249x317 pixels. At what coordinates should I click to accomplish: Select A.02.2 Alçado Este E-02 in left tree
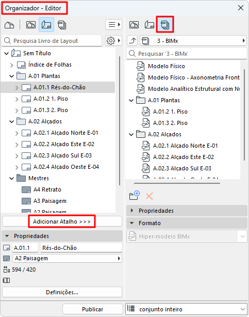coord(64,144)
